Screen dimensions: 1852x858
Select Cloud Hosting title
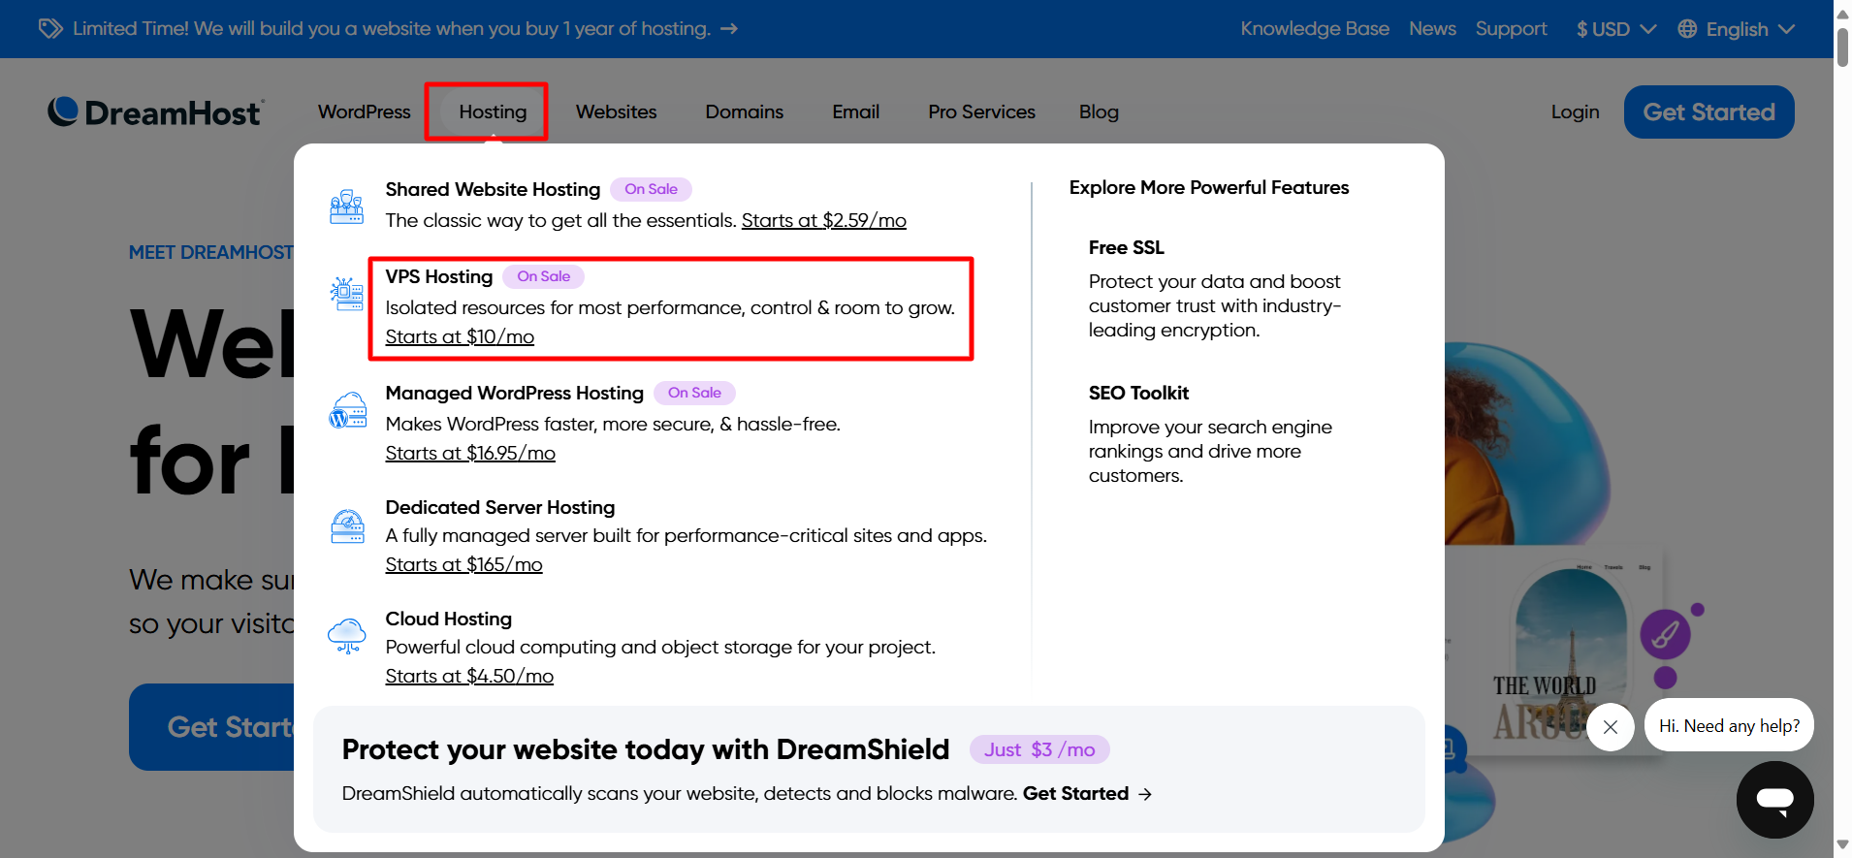pyautogui.click(x=448, y=619)
